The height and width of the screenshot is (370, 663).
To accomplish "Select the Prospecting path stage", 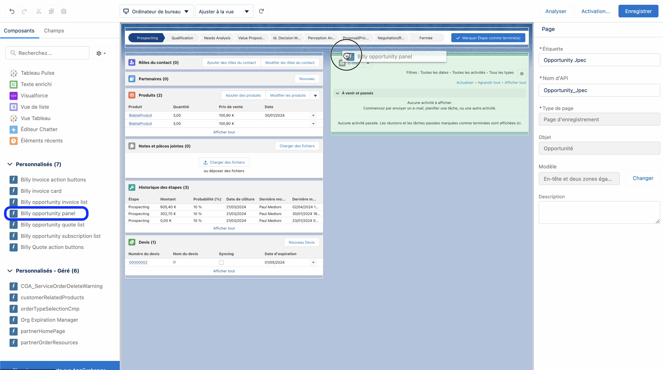I will point(147,38).
